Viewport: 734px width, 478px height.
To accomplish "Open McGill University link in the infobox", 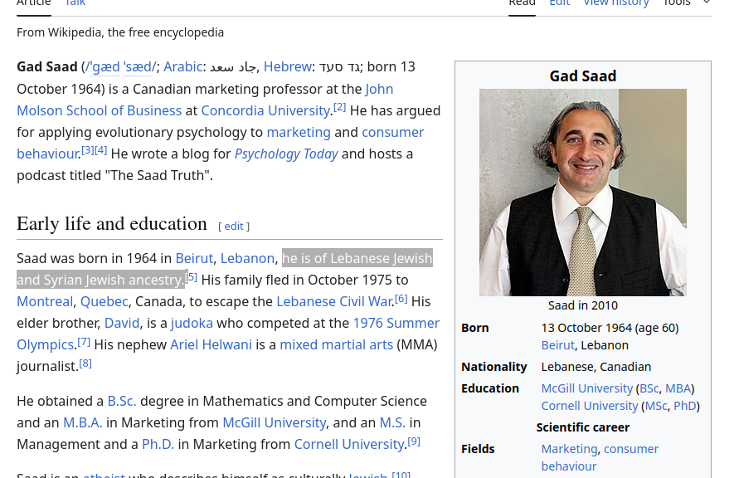I will pyautogui.click(x=586, y=388).
